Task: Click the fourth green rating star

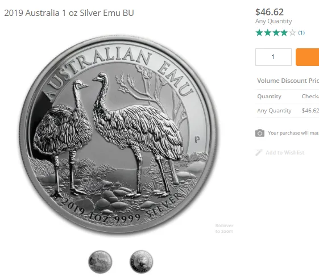Action: click(284, 33)
